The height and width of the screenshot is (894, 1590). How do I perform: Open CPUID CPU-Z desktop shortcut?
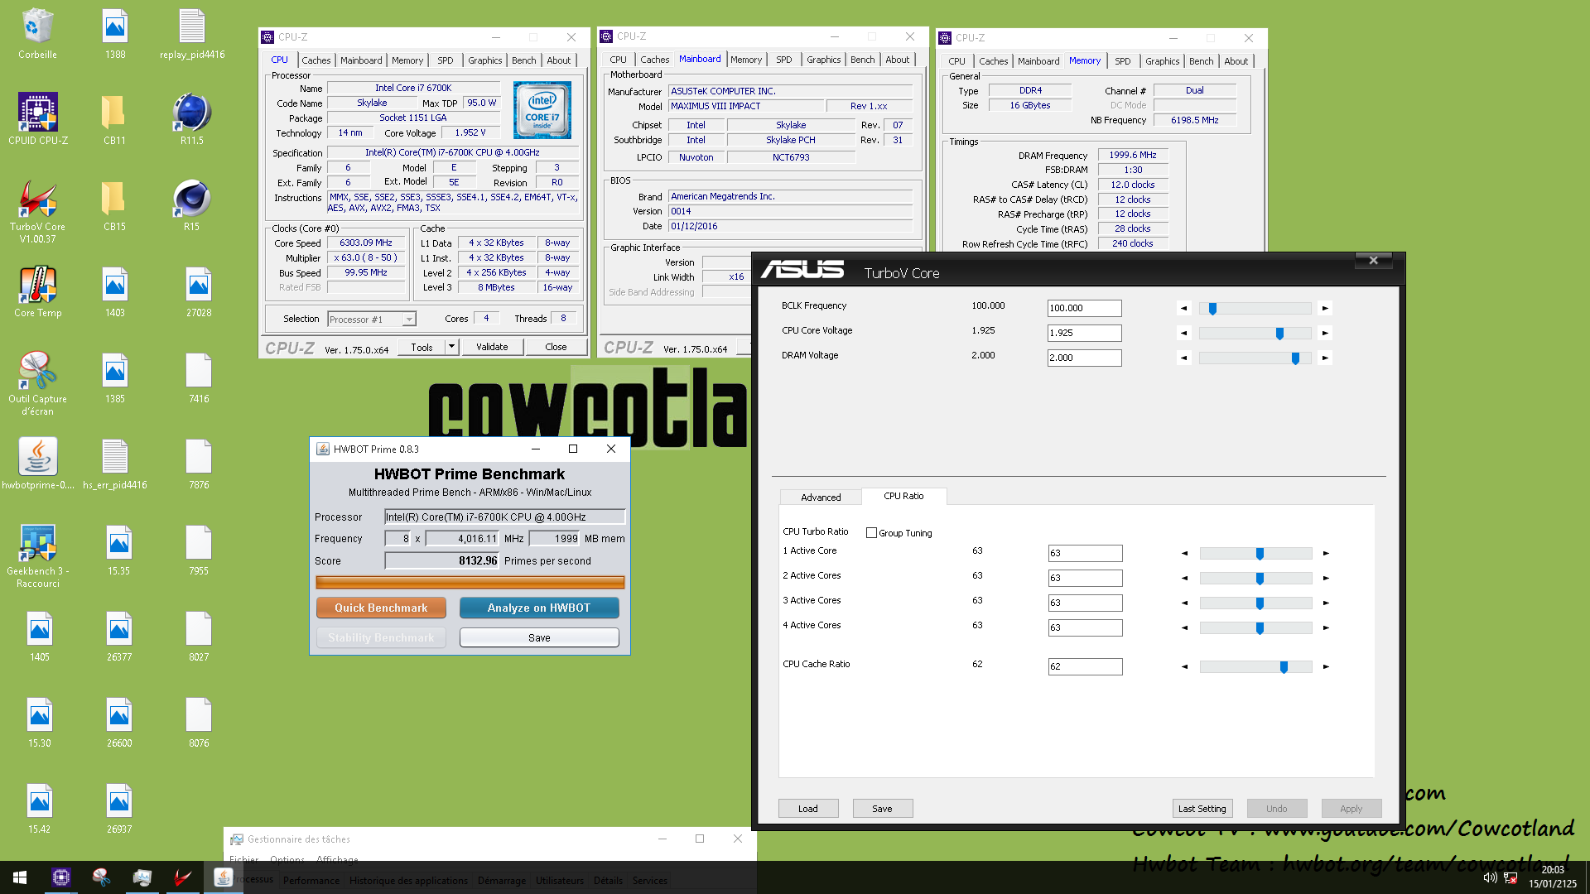pyautogui.click(x=38, y=119)
